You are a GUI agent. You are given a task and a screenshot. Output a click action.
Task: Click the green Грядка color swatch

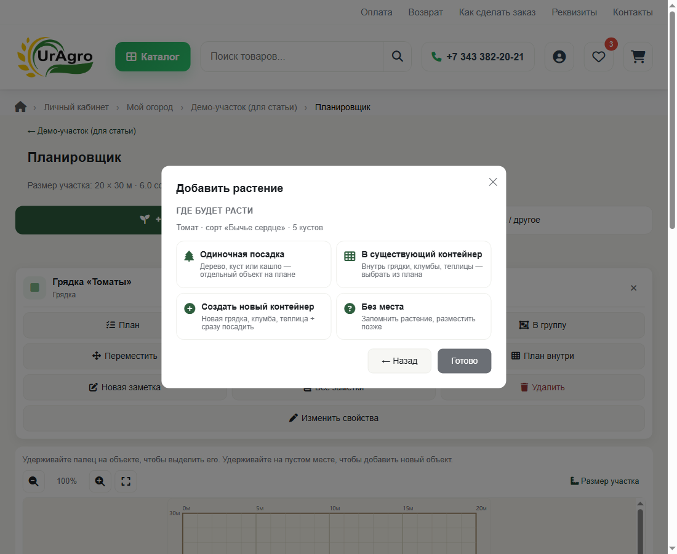point(35,287)
